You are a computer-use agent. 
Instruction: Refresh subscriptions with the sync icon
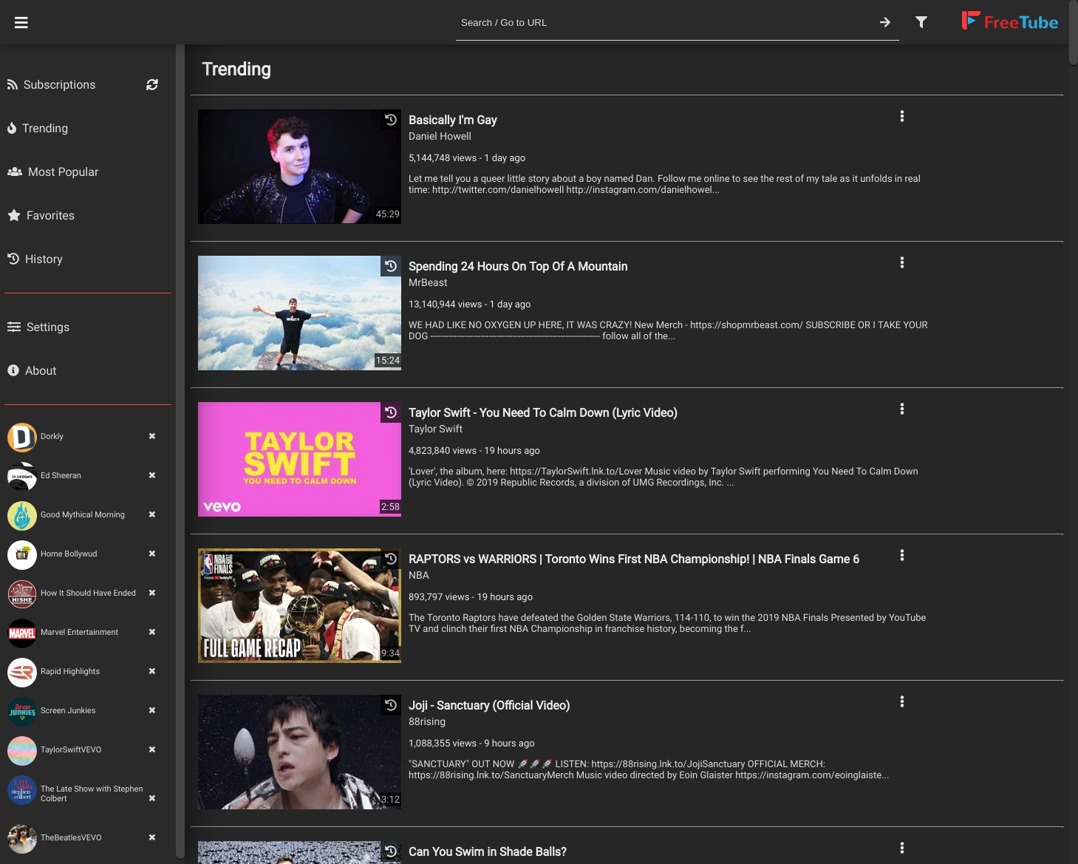[x=152, y=85]
